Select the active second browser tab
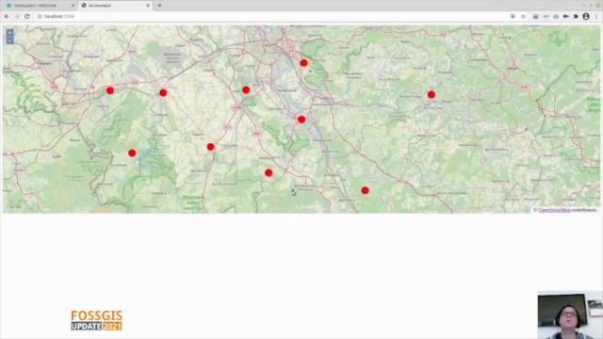 pyautogui.click(x=115, y=6)
